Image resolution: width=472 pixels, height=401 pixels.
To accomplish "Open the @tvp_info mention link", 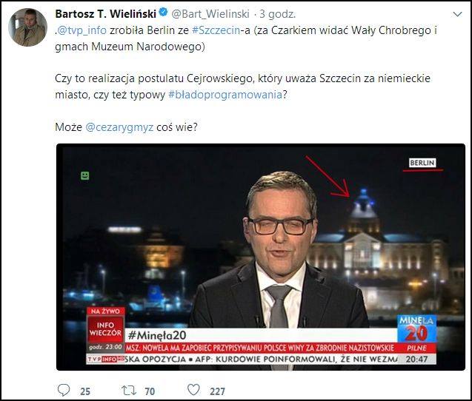I will coord(82,30).
